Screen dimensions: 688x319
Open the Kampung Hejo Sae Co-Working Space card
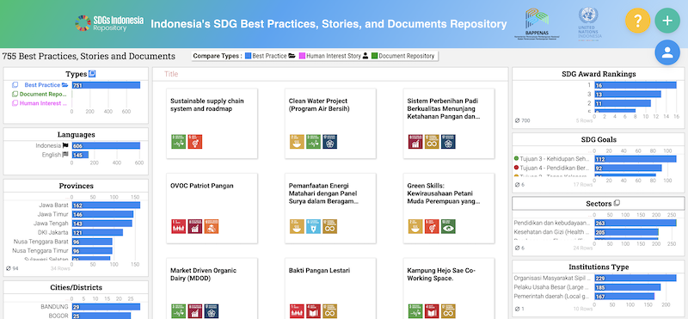(x=449, y=288)
